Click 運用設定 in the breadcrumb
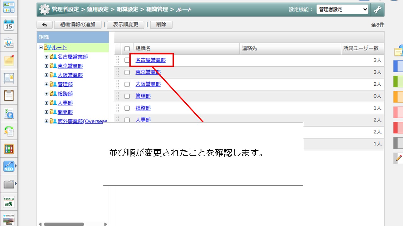This screenshot has width=403, height=226. [x=98, y=9]
